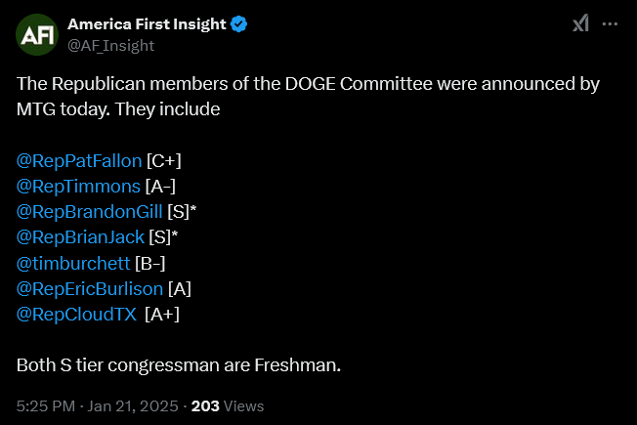Screen dimensions: 637x425
Task: Open the @timburchett mention
Action: pos(73,263)
